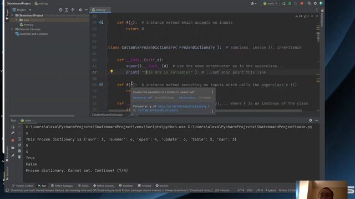Click Restore Layout icon in Run panel
The image size is (355, 199).
point(13,148)
